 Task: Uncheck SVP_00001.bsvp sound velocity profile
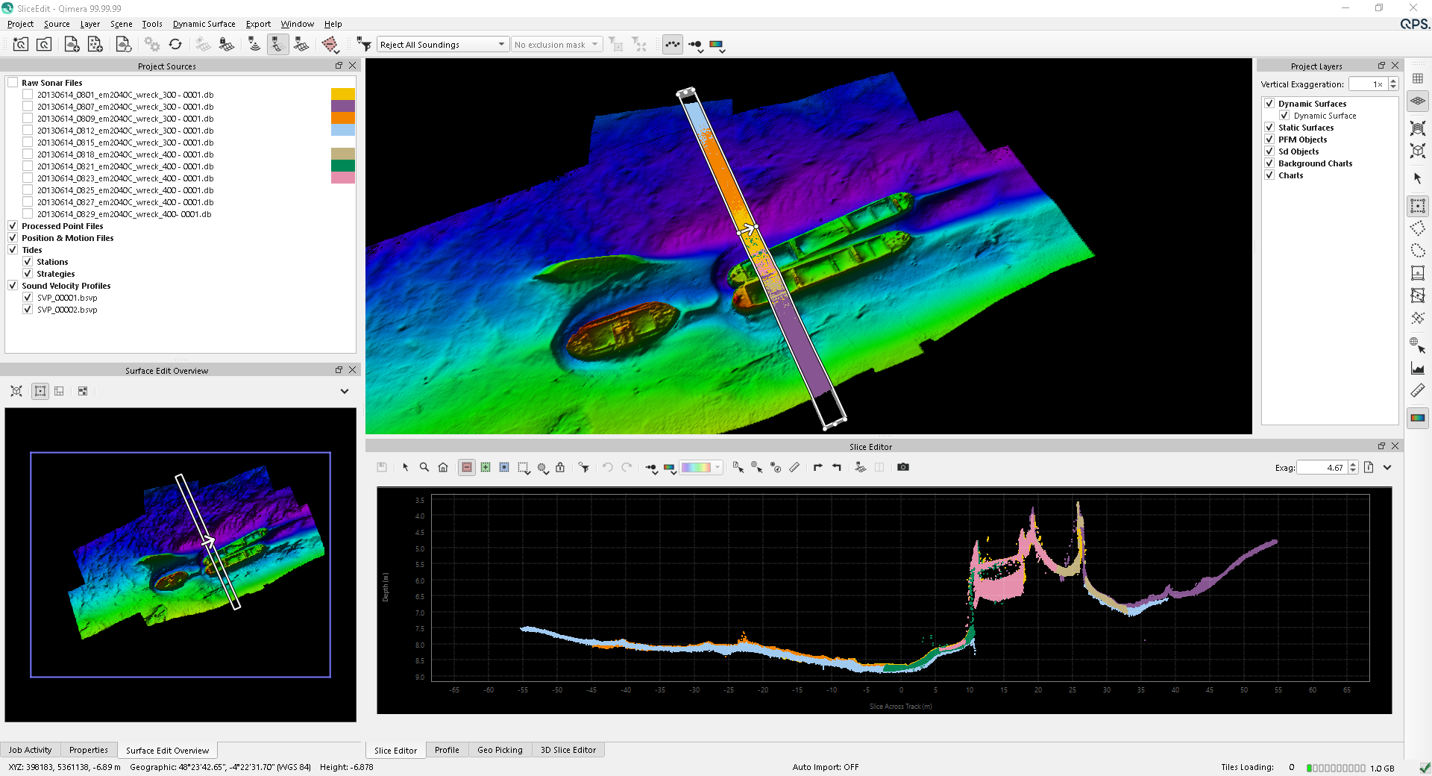tap(28, 298)
